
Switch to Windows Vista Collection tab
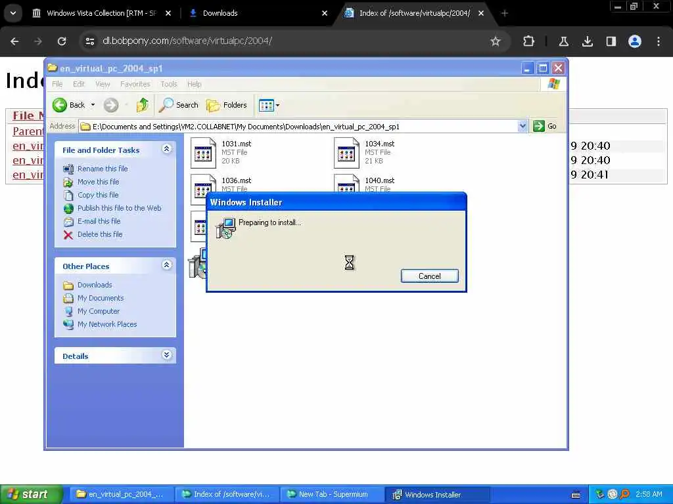click(x=101, y=13)
